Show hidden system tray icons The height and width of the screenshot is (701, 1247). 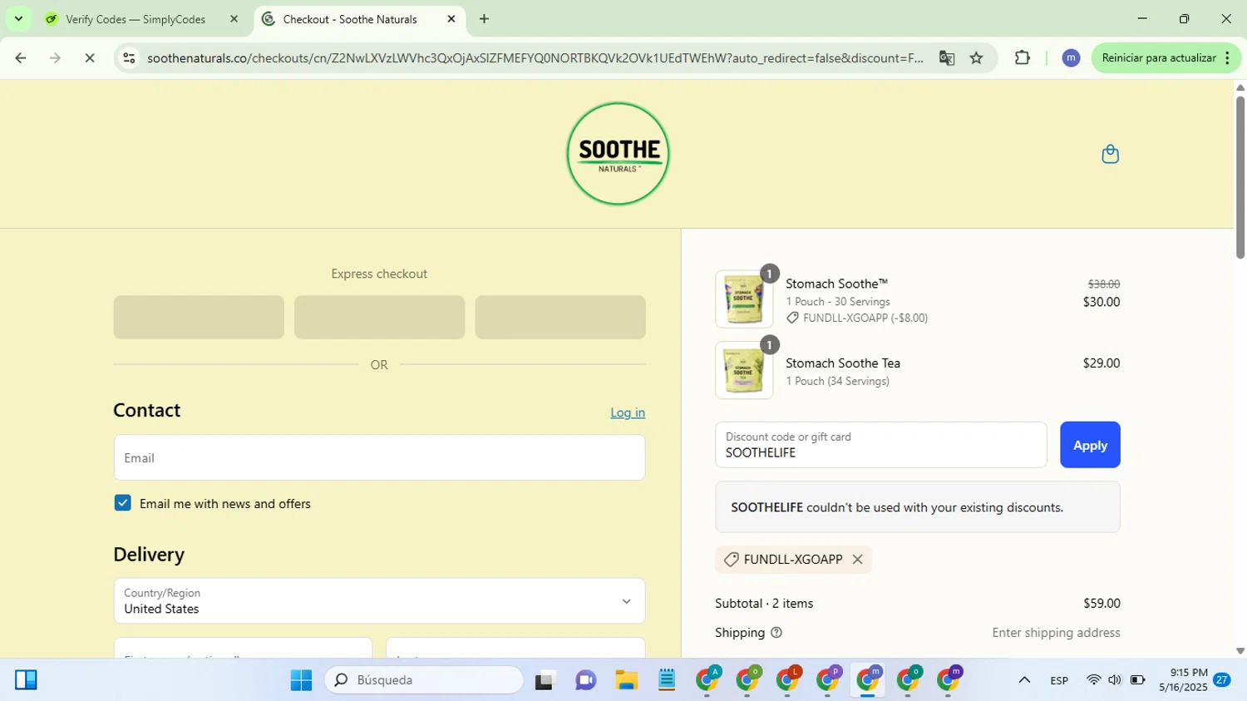coord(1024,680)
